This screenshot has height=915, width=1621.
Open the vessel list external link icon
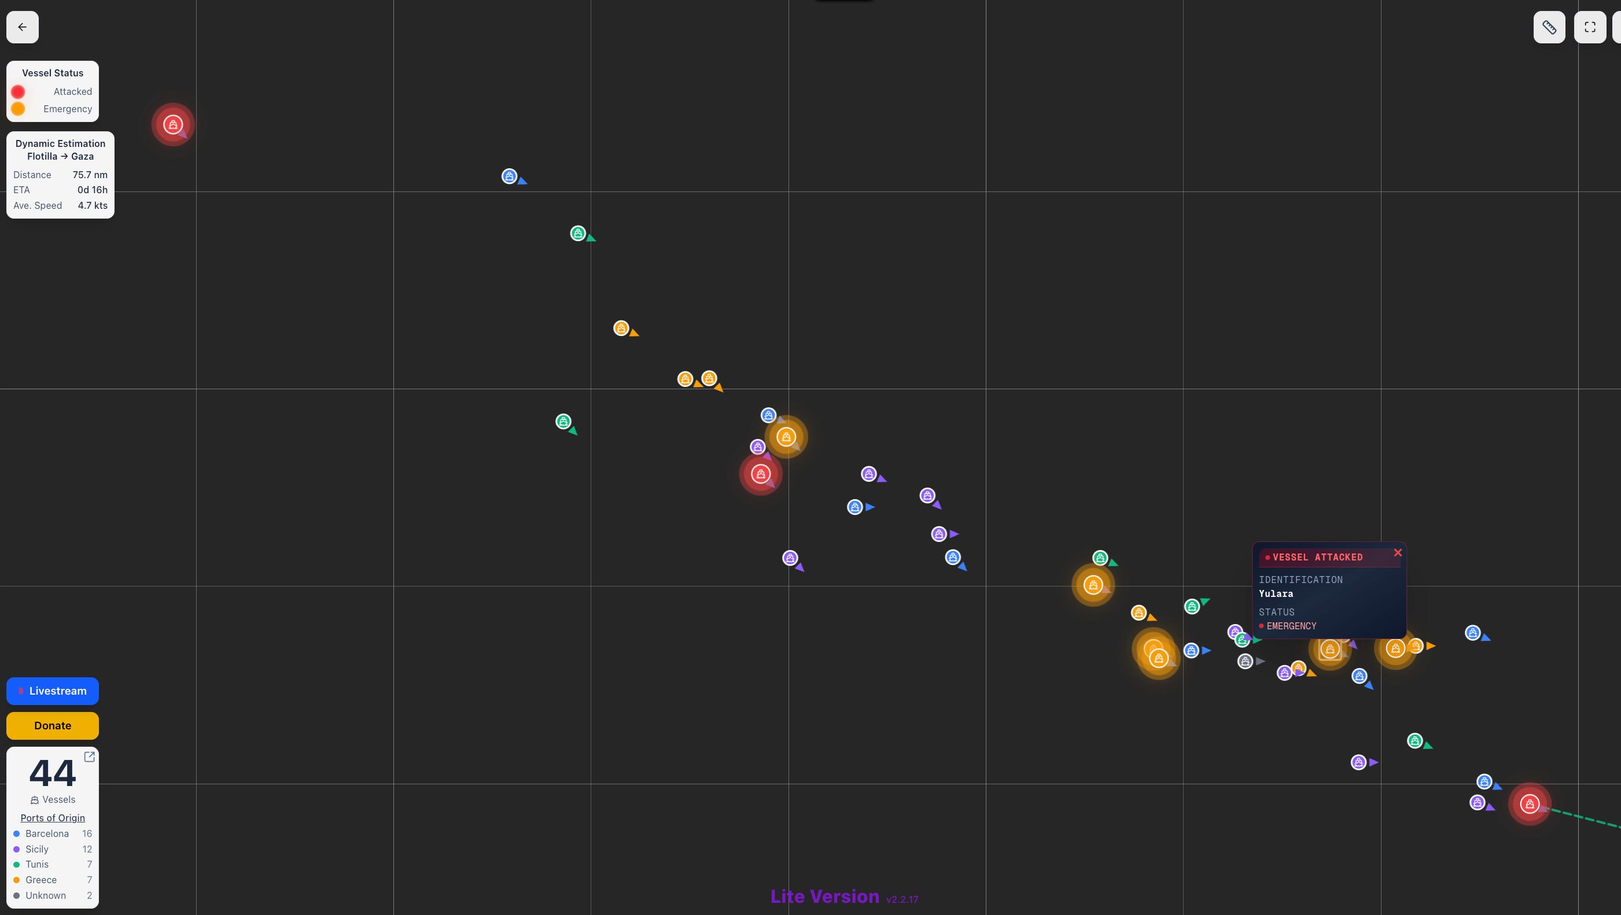point(89,757)
